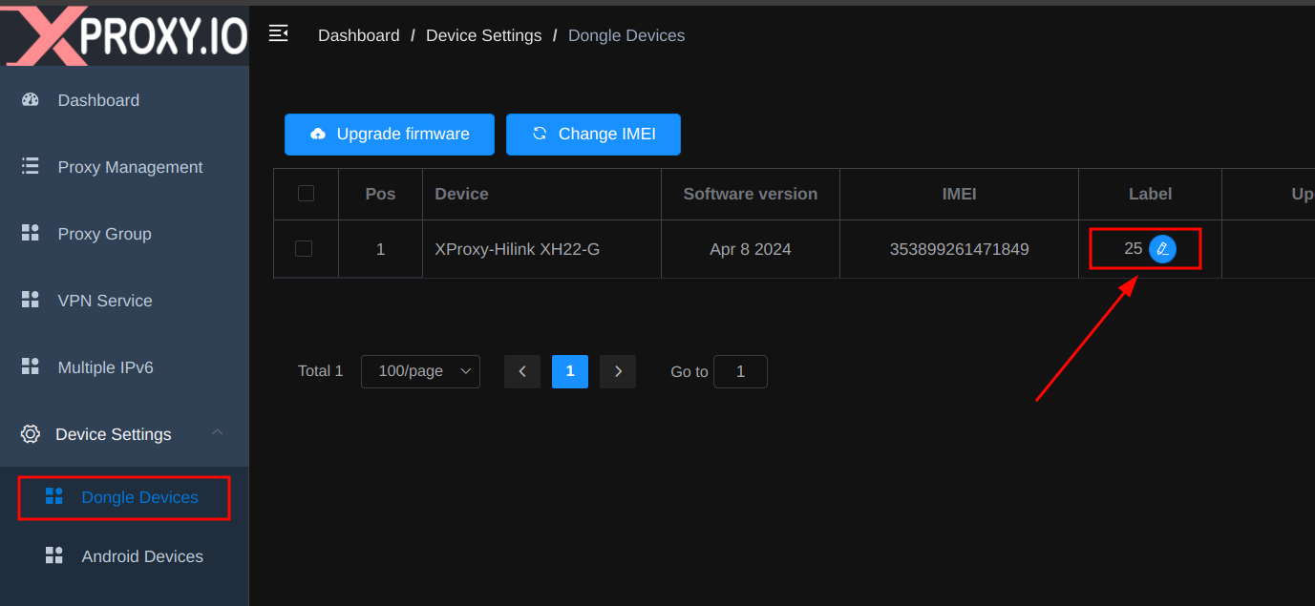
Task: Click the Multiple IPv6 grid icon
Action: (x=31, y=367)
